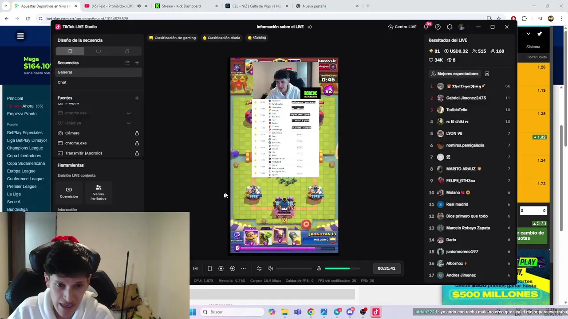The height and width of the screenshot is (319, 568).
Task: Open Clasificación de gaming badge
Action: (172, 38)
